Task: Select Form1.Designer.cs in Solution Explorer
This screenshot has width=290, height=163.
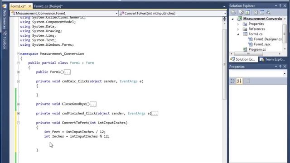Action: tap(268, 39)
